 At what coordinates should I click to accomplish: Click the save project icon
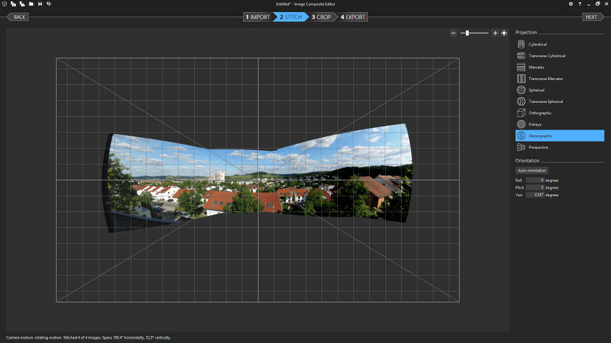[40, 4]
